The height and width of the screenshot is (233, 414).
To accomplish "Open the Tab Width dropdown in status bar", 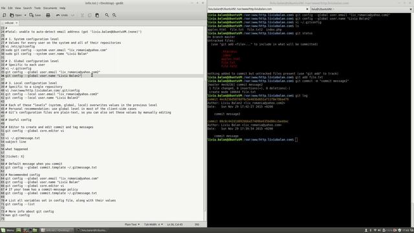I will coord(153,225).
